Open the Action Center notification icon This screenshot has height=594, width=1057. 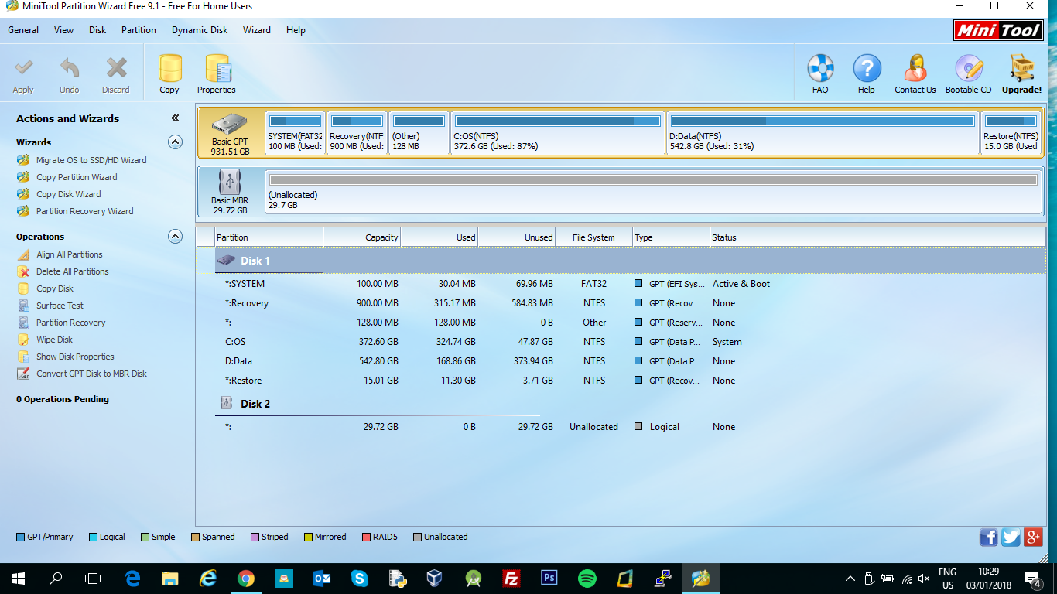[1032, 579]
